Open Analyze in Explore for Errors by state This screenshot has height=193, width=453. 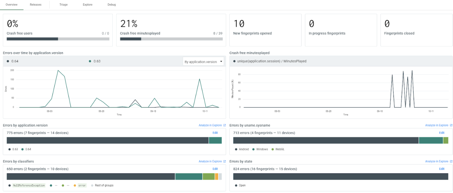click(437, 161)
